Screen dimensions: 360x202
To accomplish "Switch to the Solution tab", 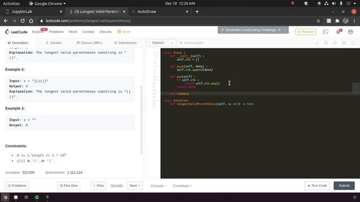I will [54, 43].
